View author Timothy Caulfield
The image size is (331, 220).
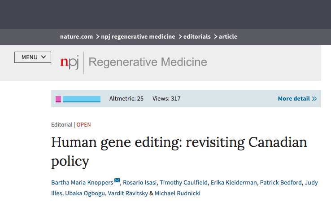(x=183, y=183)
